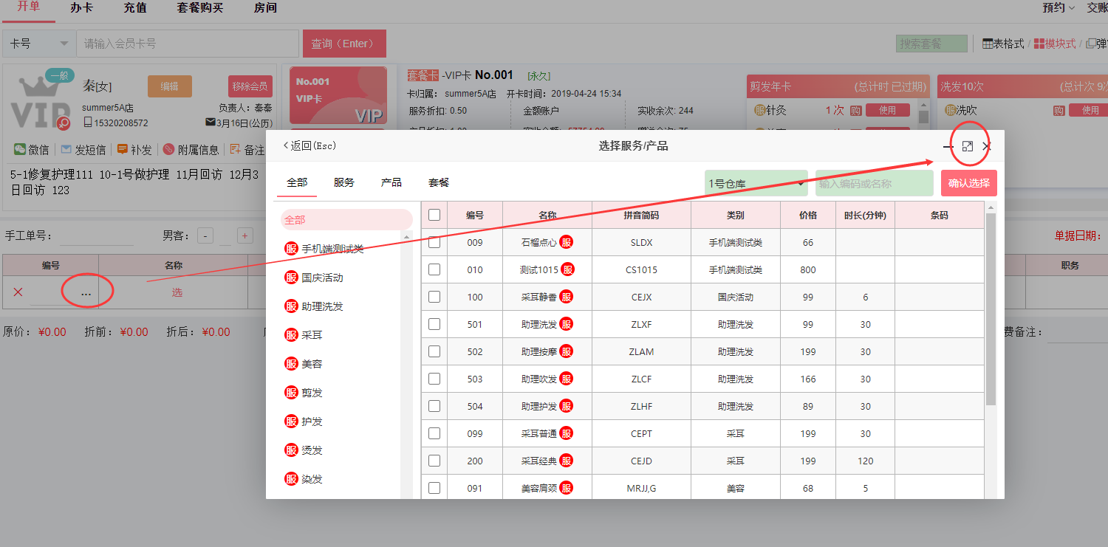Select the 套餐 tab in dialog
The image size is (1108, 547).
[x=439, y=182]
